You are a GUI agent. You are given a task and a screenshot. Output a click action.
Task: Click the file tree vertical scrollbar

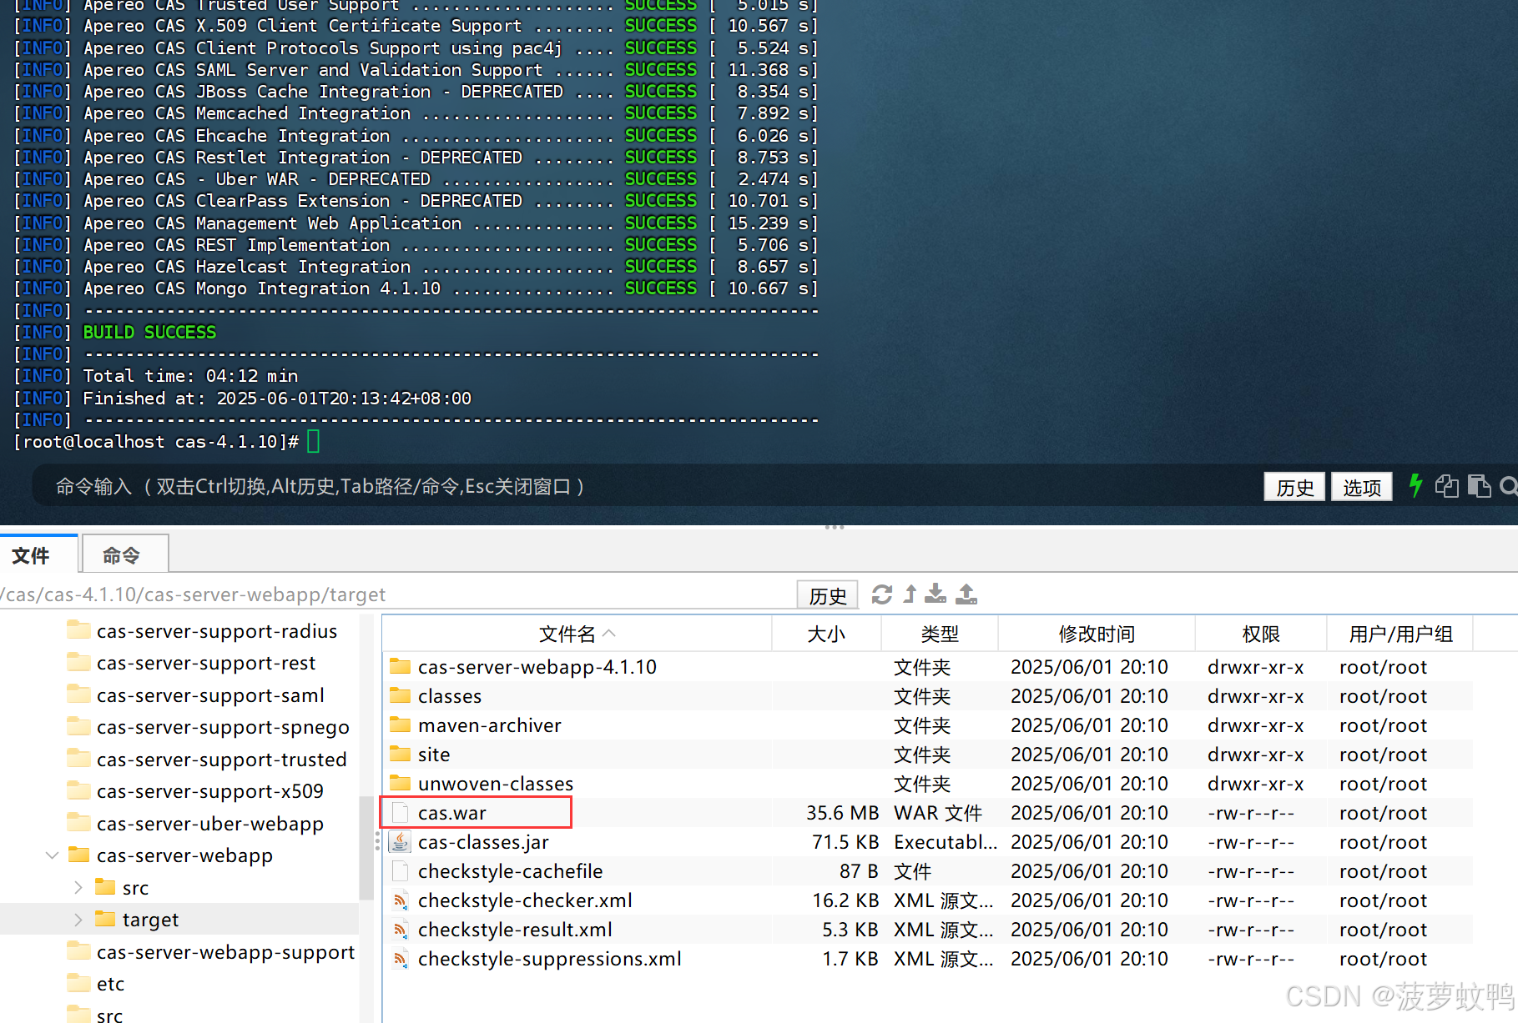(x=366, y=848)
